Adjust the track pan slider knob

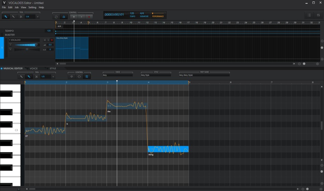(27, 49)
